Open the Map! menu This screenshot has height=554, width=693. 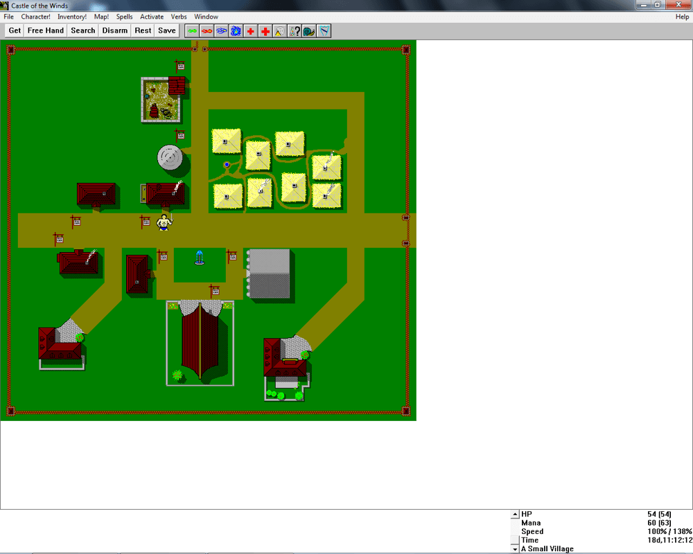(x=101, y=17)
